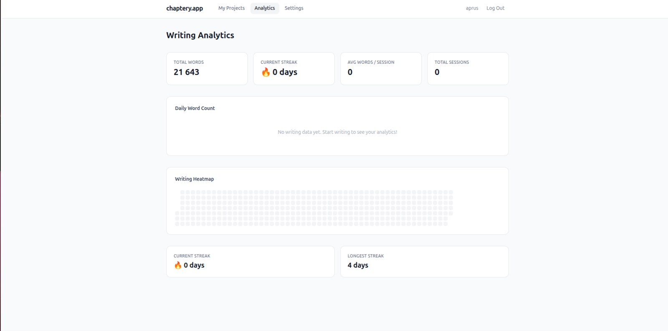Click the Daily Word Count title
Viewport: 668px width, 331px height.
pyautogui.click(x=195, y=108)
